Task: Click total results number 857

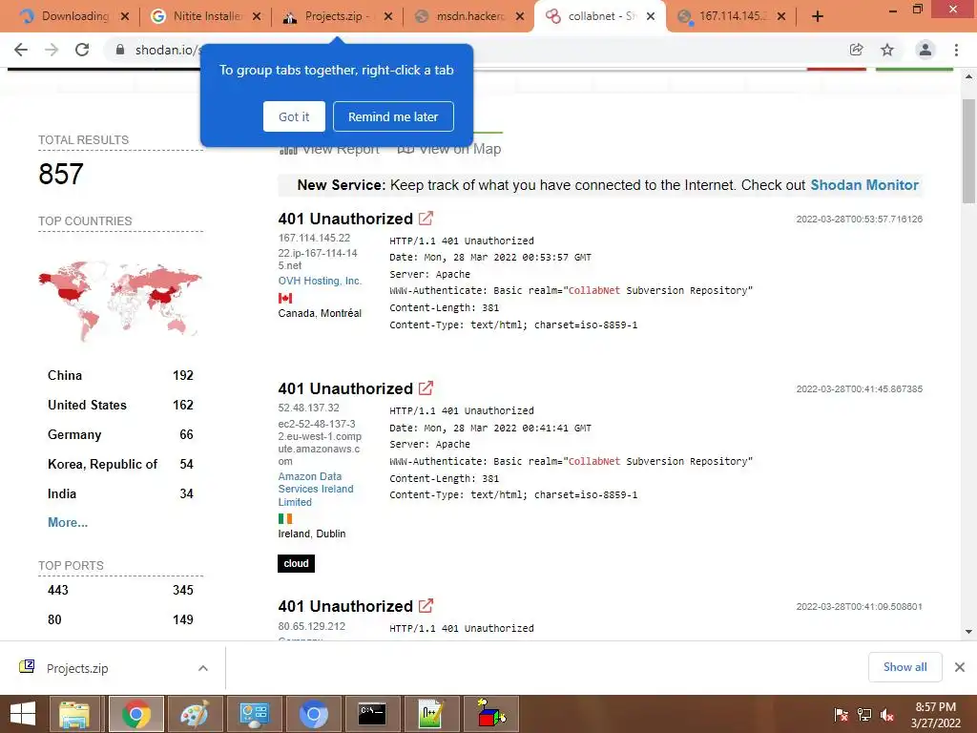Action: pyautogui.click(x=61, y=174)
